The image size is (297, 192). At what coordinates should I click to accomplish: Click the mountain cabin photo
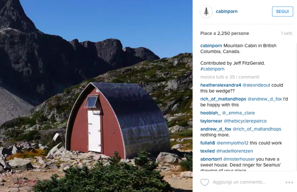tap(96, 96)
